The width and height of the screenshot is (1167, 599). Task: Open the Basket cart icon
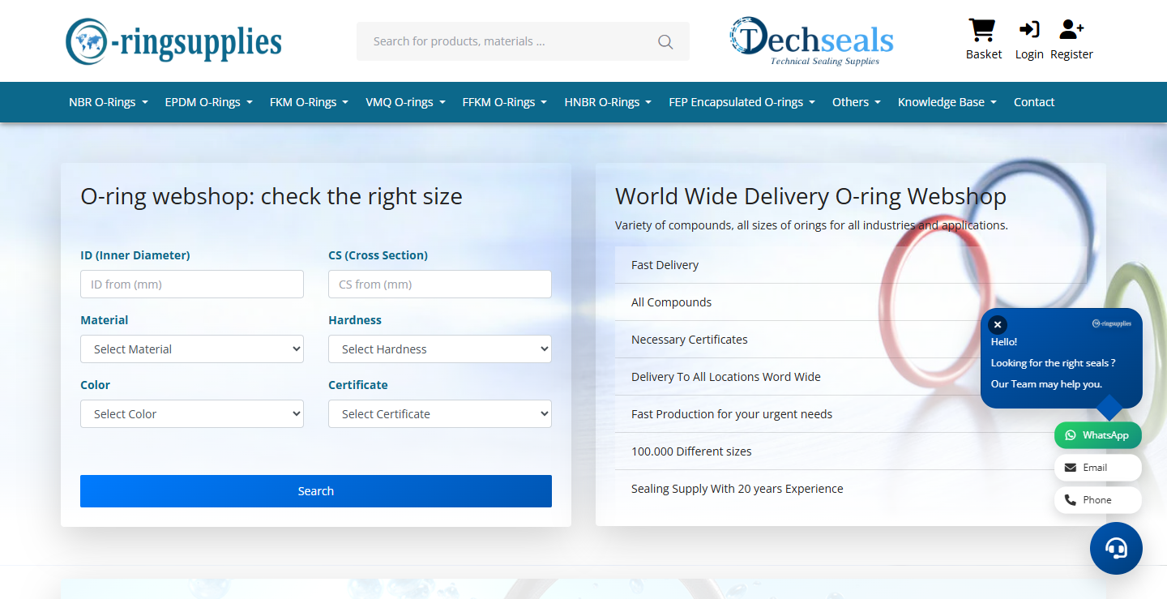point(982,30)
